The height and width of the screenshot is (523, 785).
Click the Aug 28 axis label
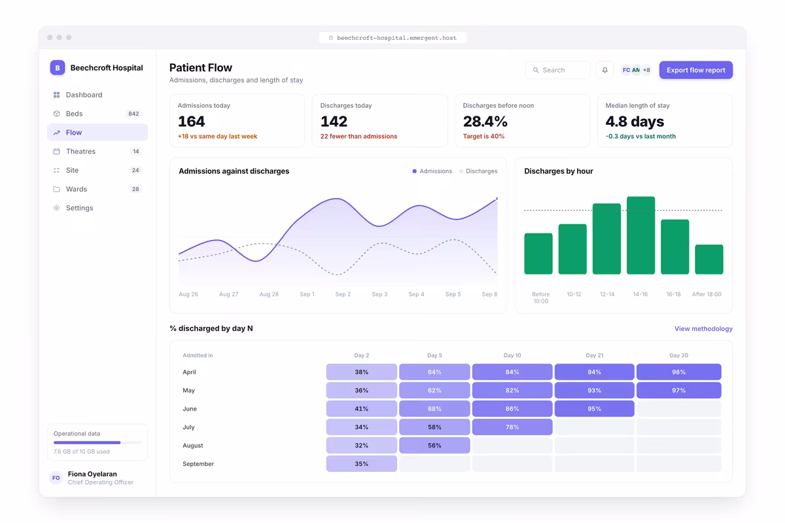tap(269, 294)
